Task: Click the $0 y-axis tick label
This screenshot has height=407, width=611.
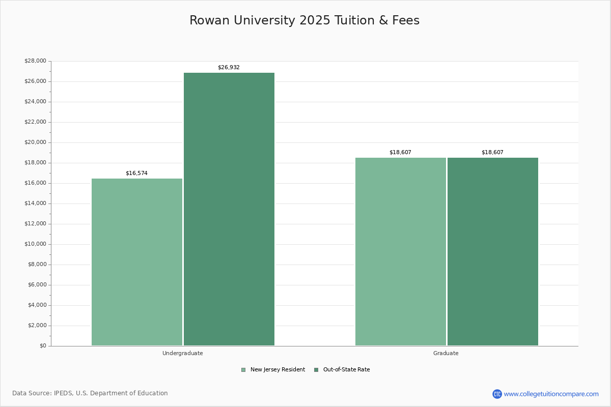Action: point(43,346)
